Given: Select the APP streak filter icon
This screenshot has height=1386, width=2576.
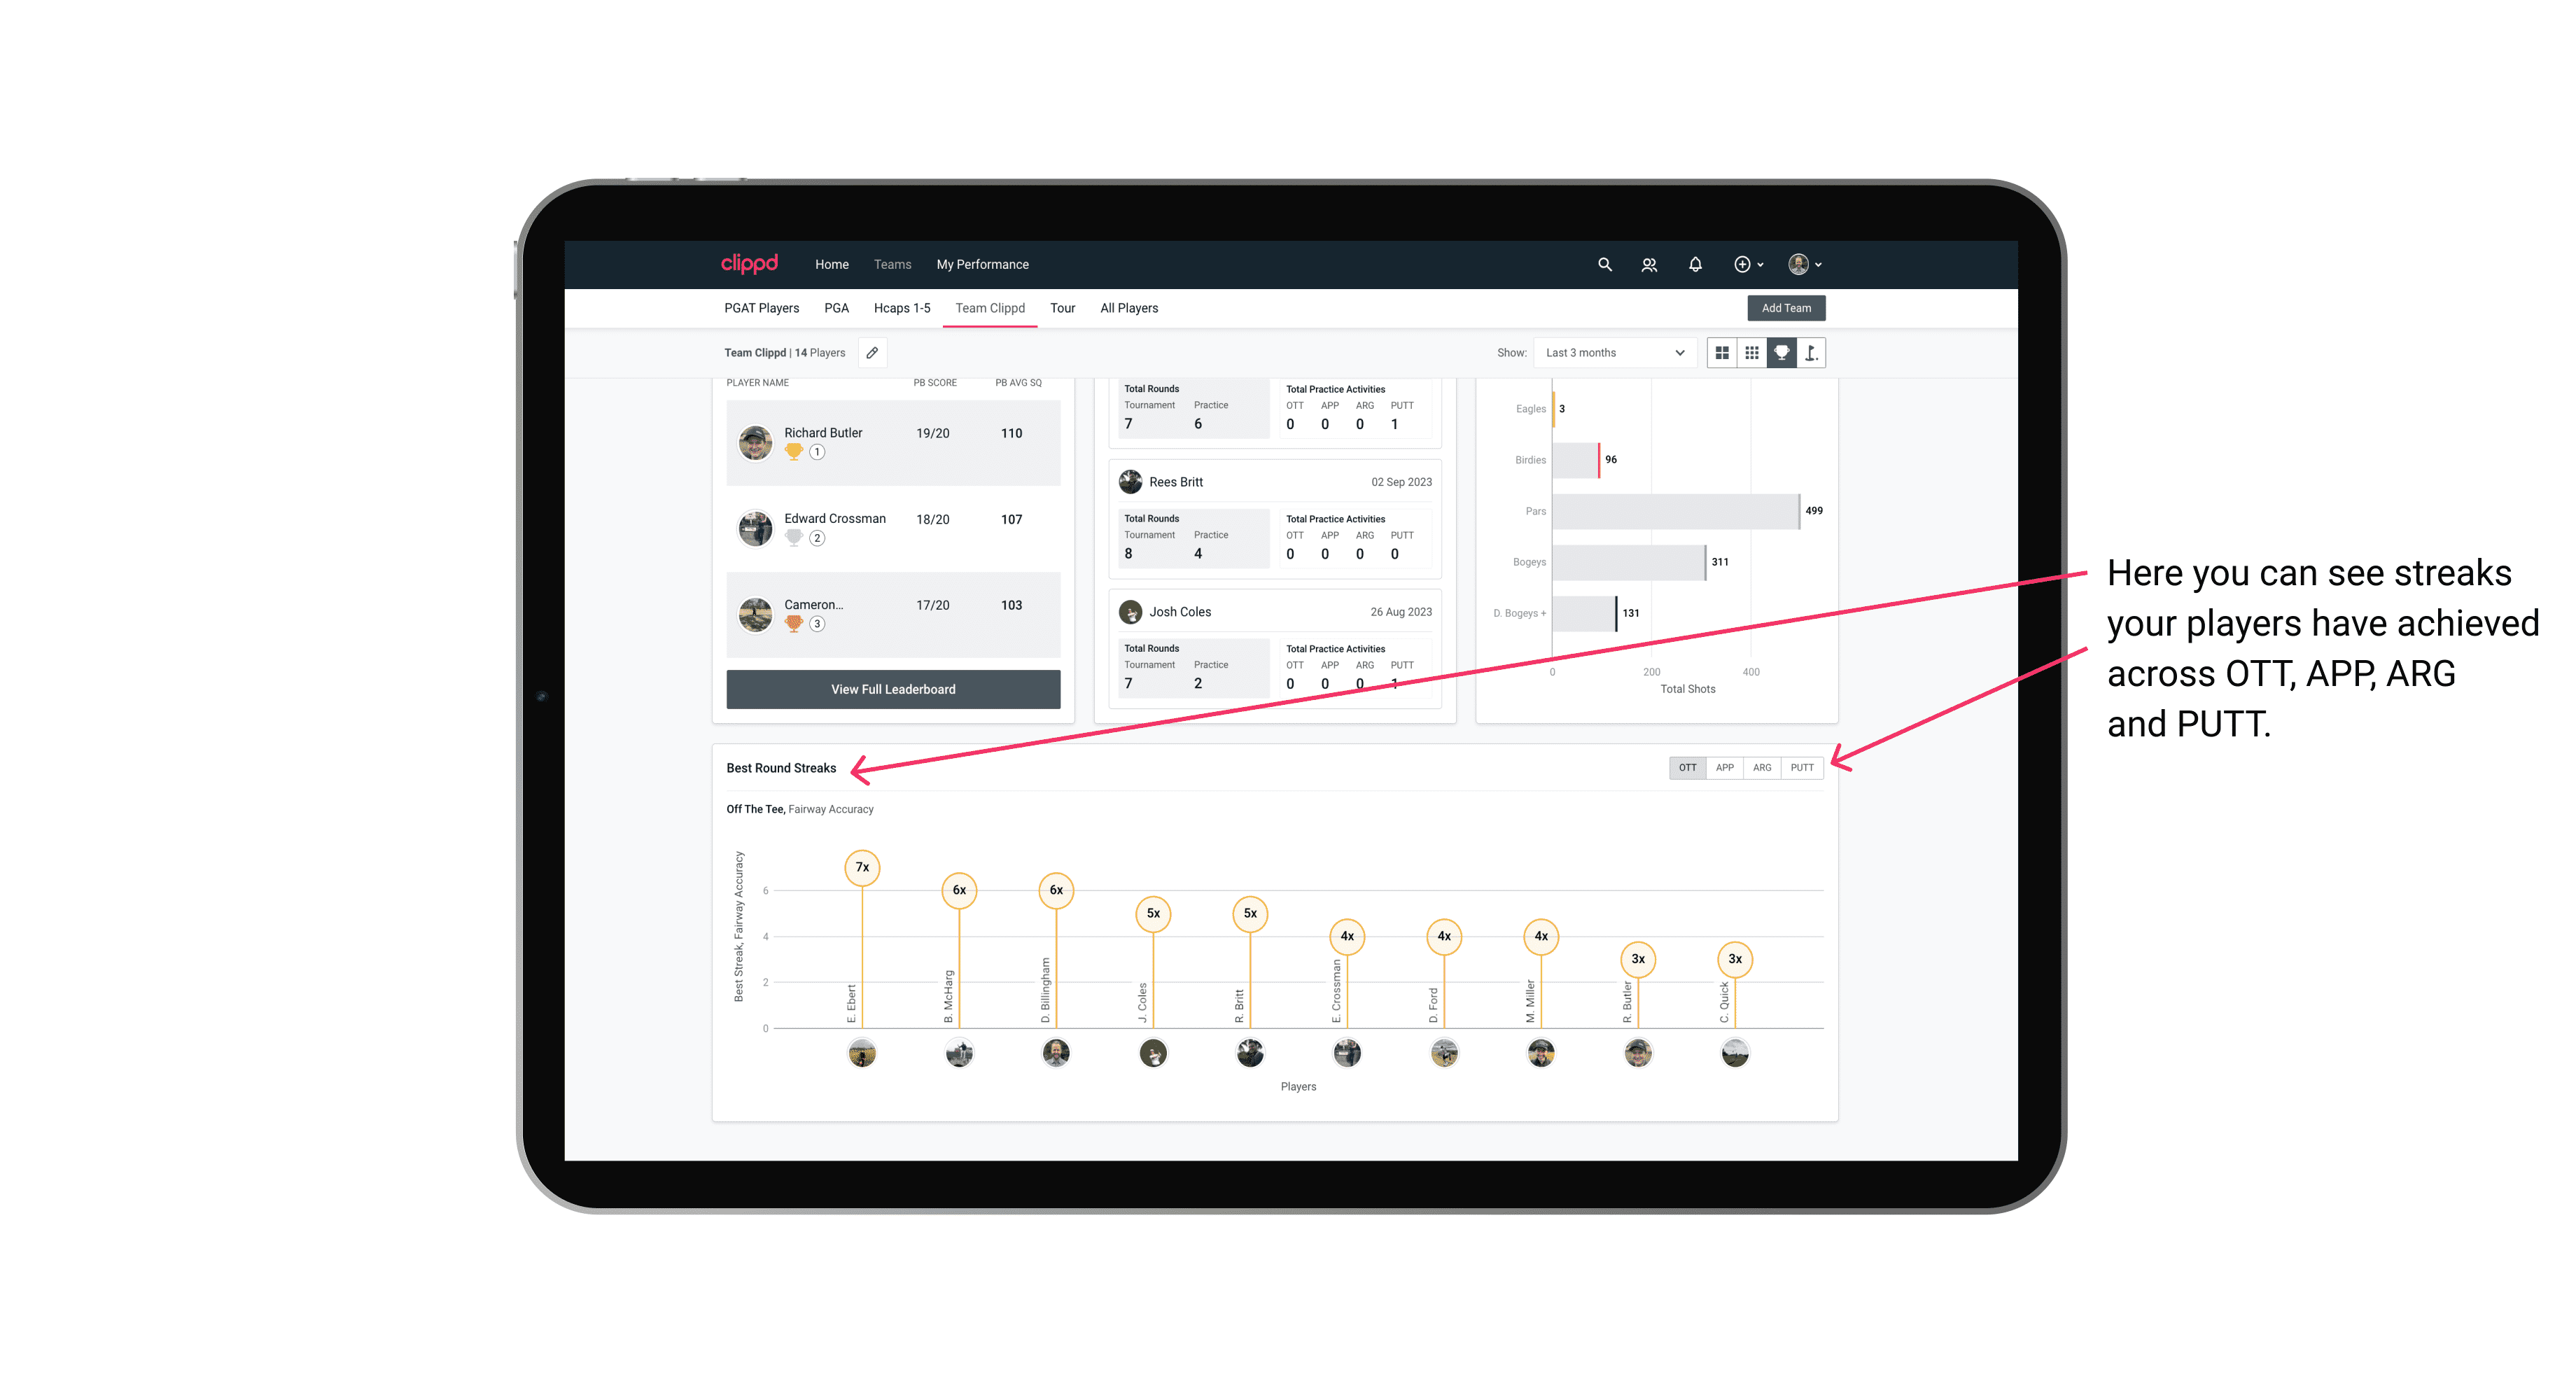Looking at the screenshot, I should click(x=1725, y=768).
